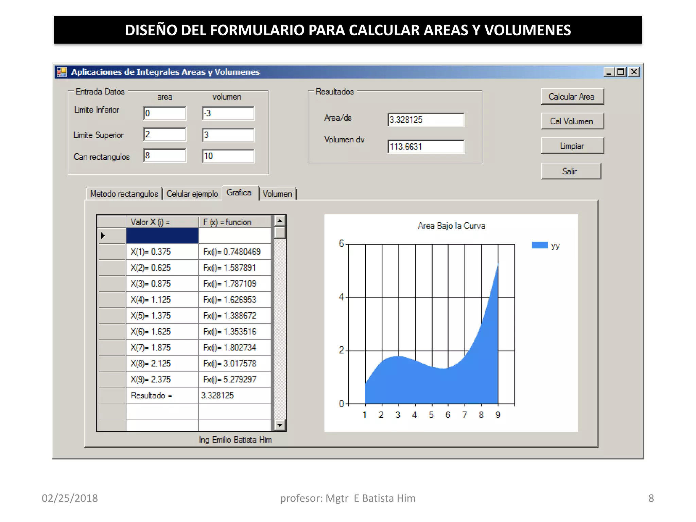Switch to the Celular ejemplo tab

pyautogui.click(x=192, y=194)
